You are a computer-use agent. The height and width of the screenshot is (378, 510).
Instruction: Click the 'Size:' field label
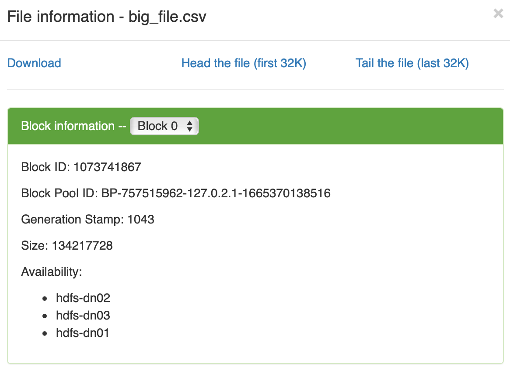[x=35, y=246]
